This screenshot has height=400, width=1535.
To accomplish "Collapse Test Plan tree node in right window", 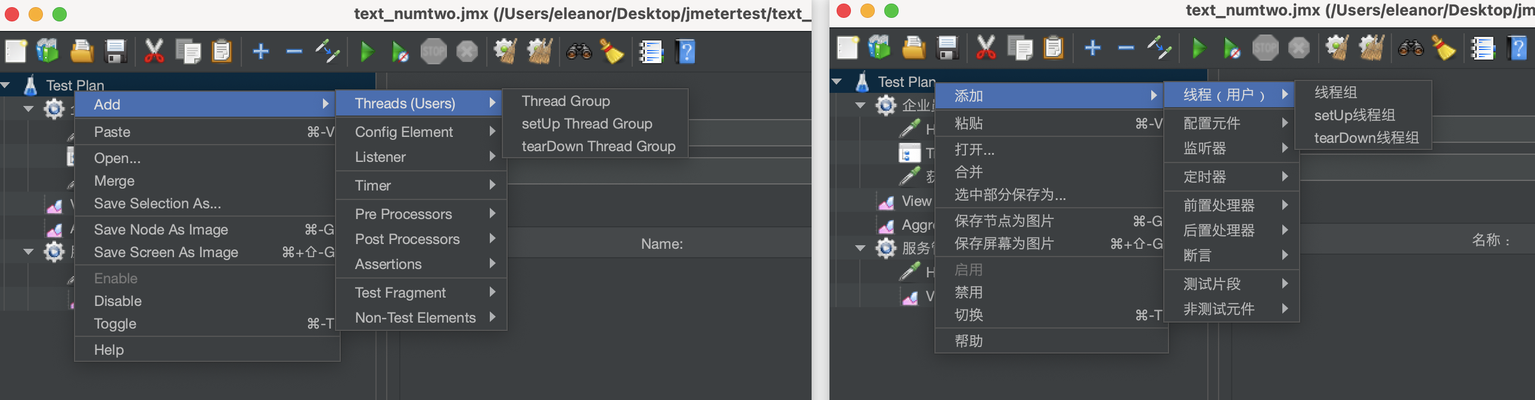I will tap(837, 82).
